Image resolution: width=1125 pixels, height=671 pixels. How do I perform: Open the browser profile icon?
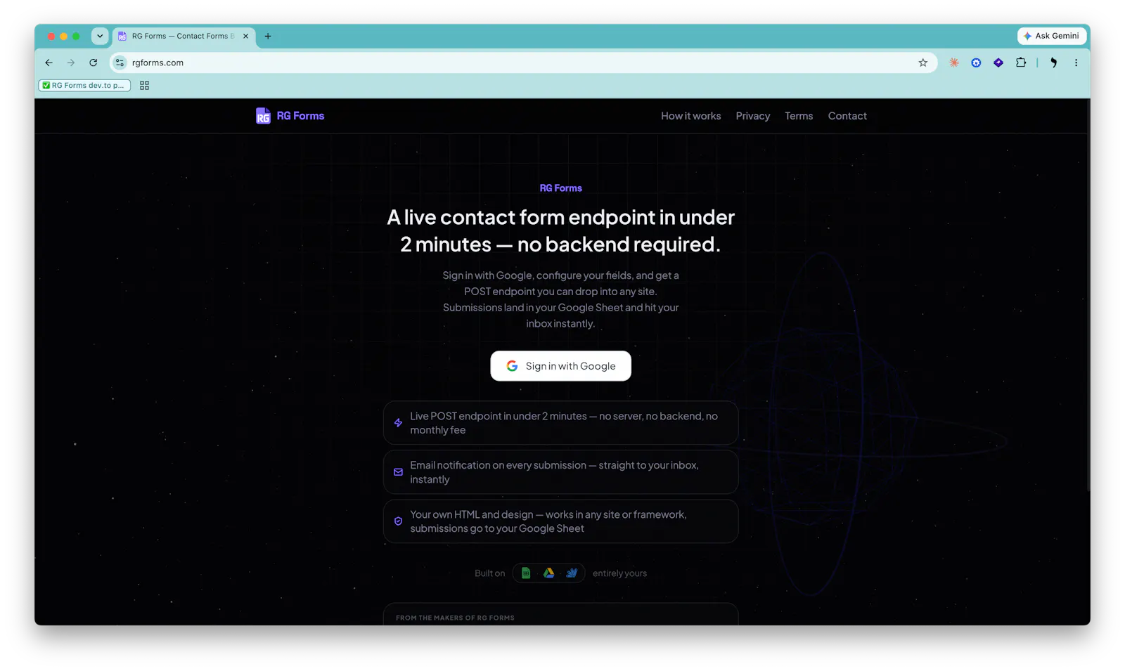(x=1053, y=63)
